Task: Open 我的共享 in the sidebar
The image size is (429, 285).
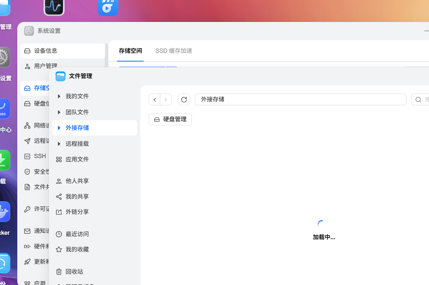Action: pyautogui.click(x=94, y=197)
